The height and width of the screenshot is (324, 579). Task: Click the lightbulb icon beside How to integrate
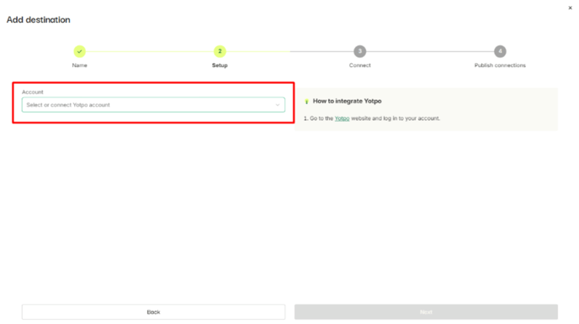click(x=306, y=102)
